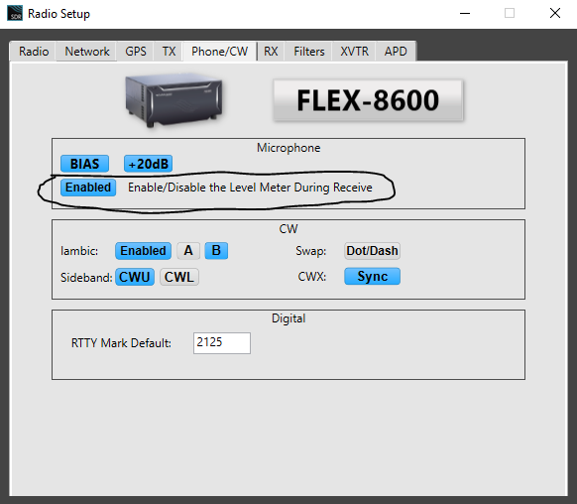Choose CWU sideband
The width and height of the screenshot is (577, 504).
click(x=135, y=277)
